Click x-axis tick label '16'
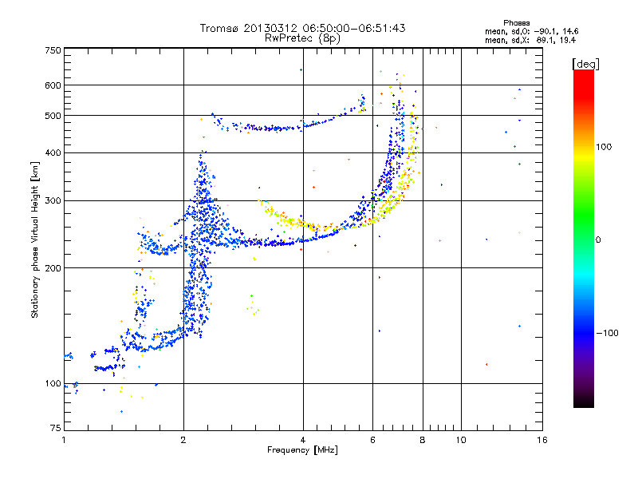This screenshot has height=479, width=638. point(542,440)
